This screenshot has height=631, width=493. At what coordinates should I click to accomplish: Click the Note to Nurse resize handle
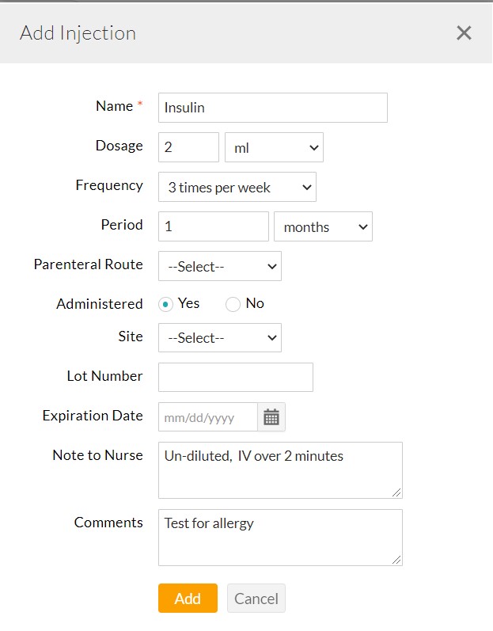397,492
